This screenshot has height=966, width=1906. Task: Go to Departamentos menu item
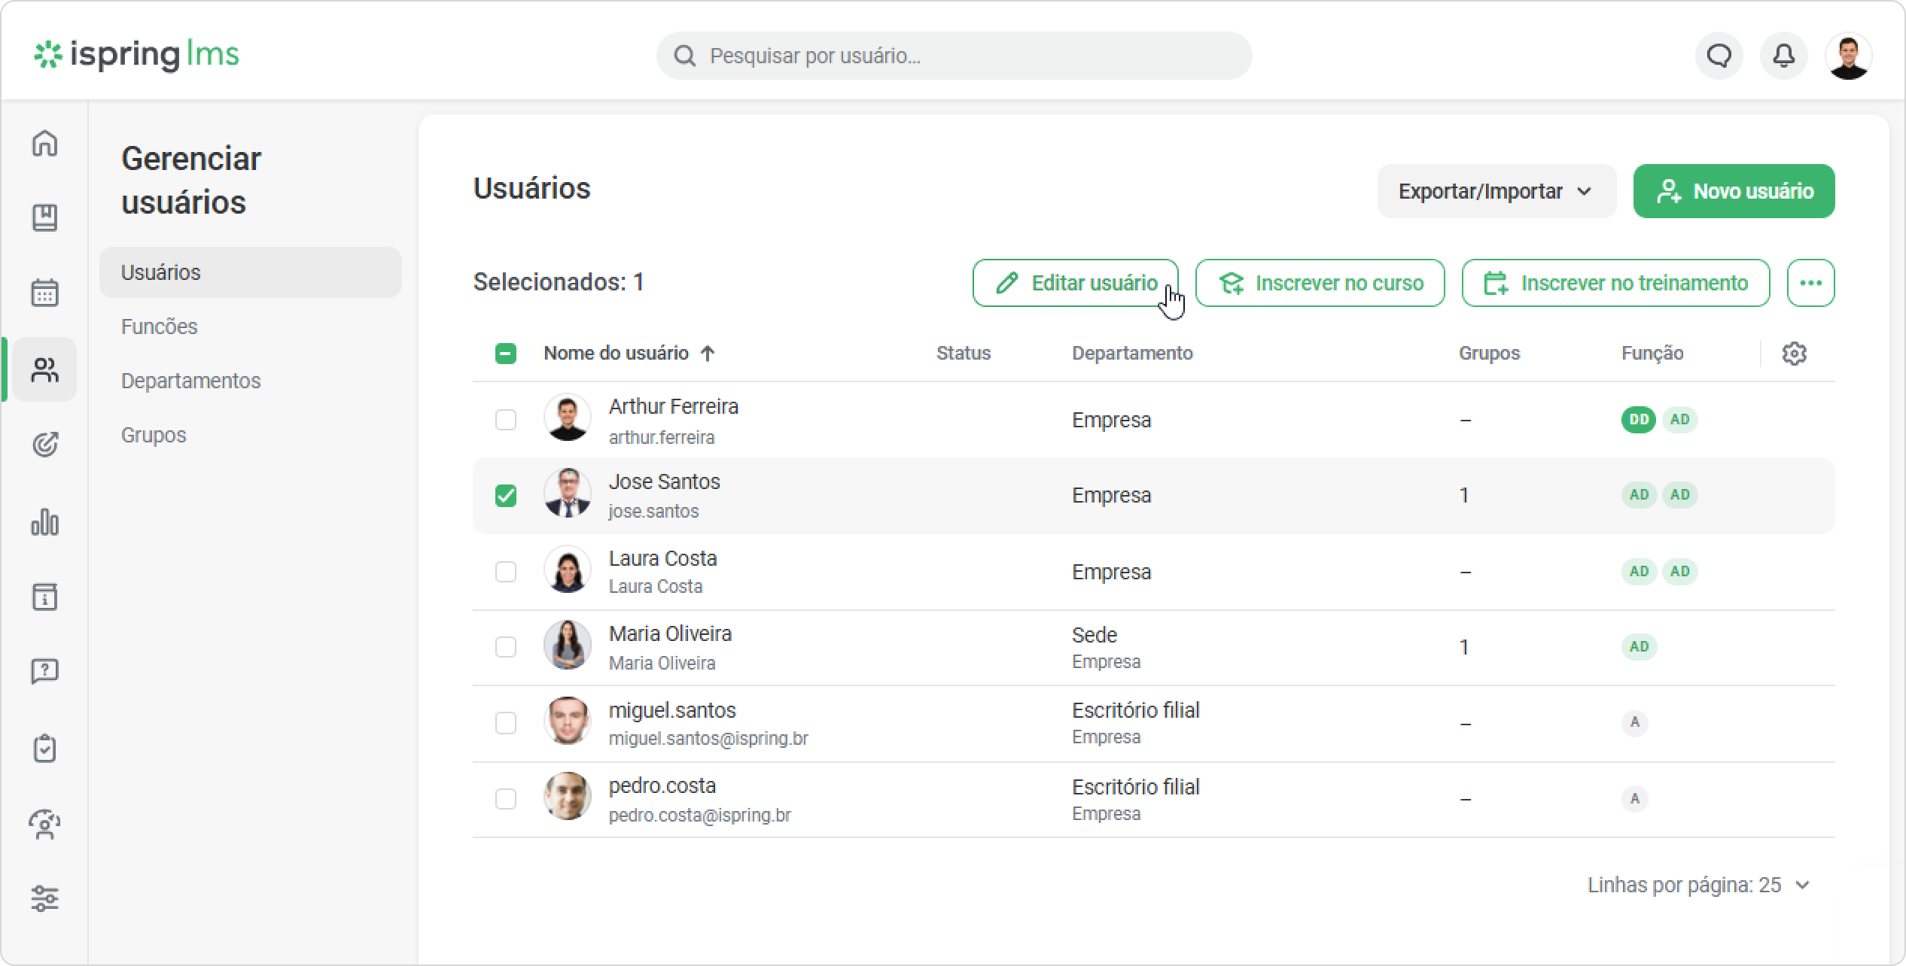click(x=191, y=381)
